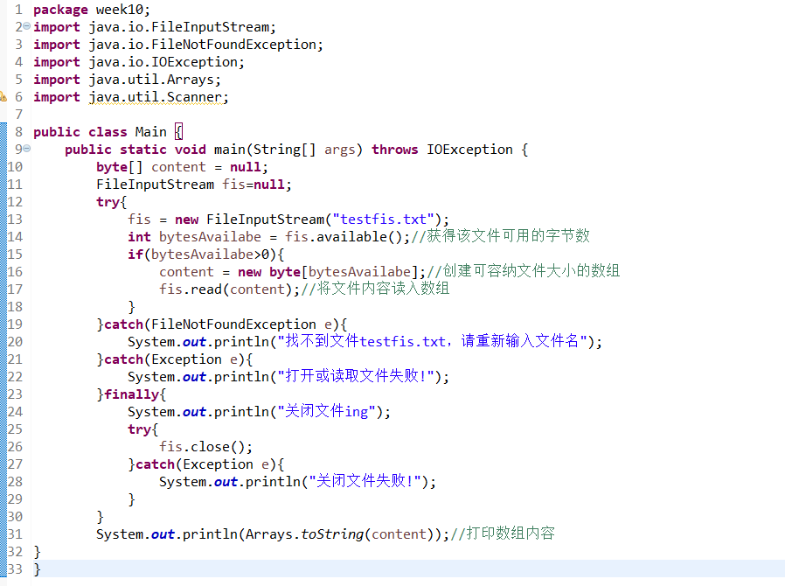785x586 pixels.
Task: Click the closing brace on line 33
Action: tap(37, 569)
